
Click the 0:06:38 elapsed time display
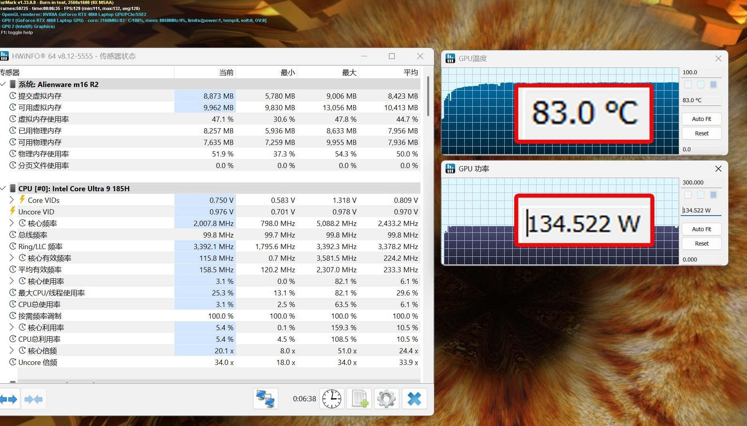(x=304, y=399)
